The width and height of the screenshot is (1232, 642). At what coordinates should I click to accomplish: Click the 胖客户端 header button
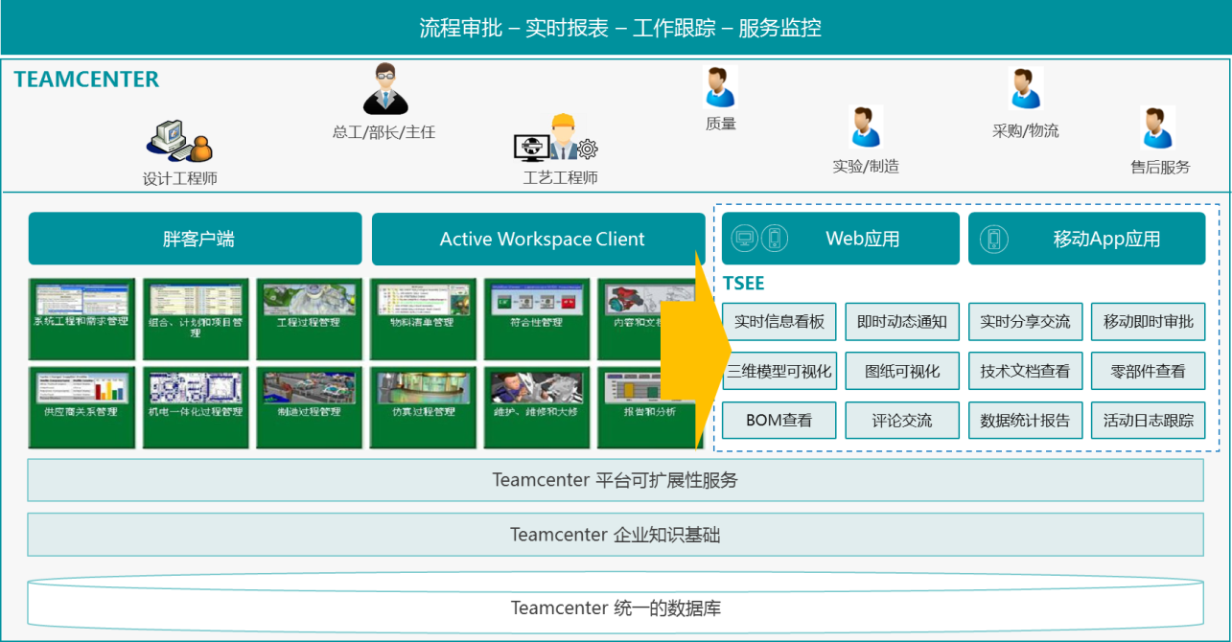coord(196,239)
